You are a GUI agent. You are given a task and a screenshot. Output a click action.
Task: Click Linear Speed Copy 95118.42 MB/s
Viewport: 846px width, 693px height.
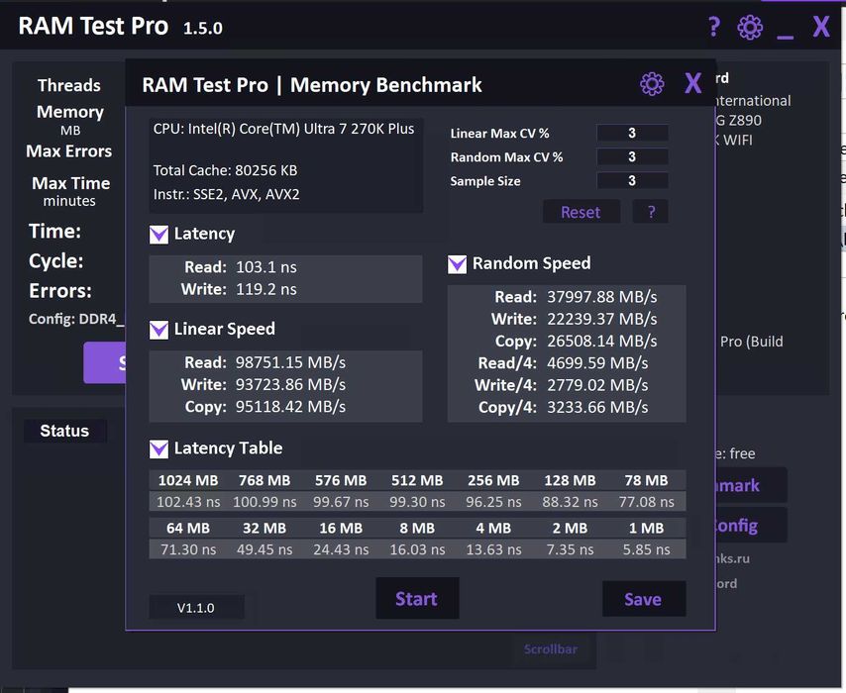pos(291,407)
